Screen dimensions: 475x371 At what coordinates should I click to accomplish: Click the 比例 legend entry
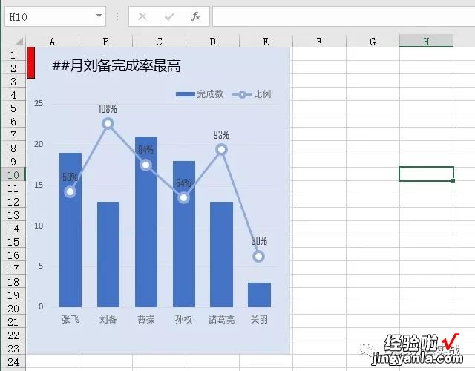[252, 94]
